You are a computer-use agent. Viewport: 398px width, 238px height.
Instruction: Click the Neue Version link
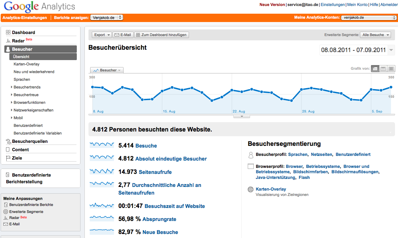click(x=272, y=5)
